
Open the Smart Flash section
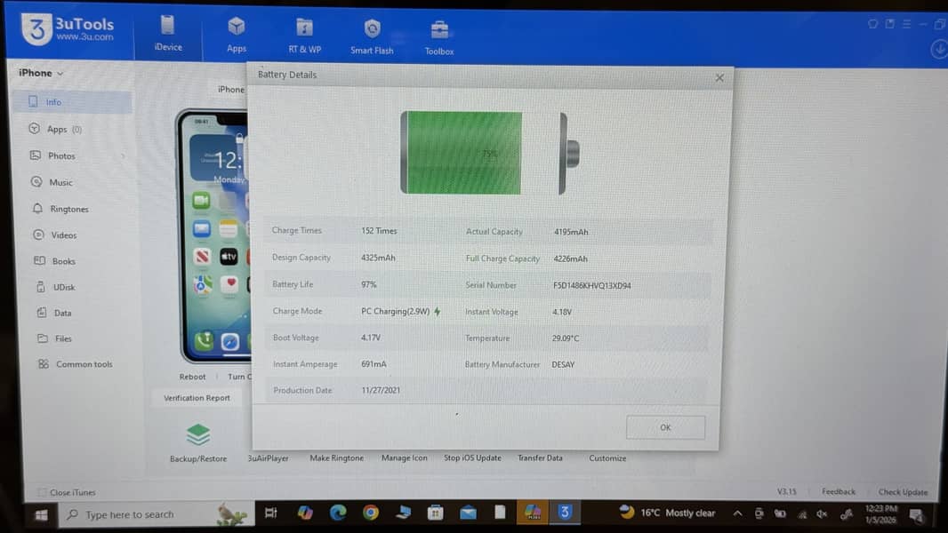coord(372,36)
